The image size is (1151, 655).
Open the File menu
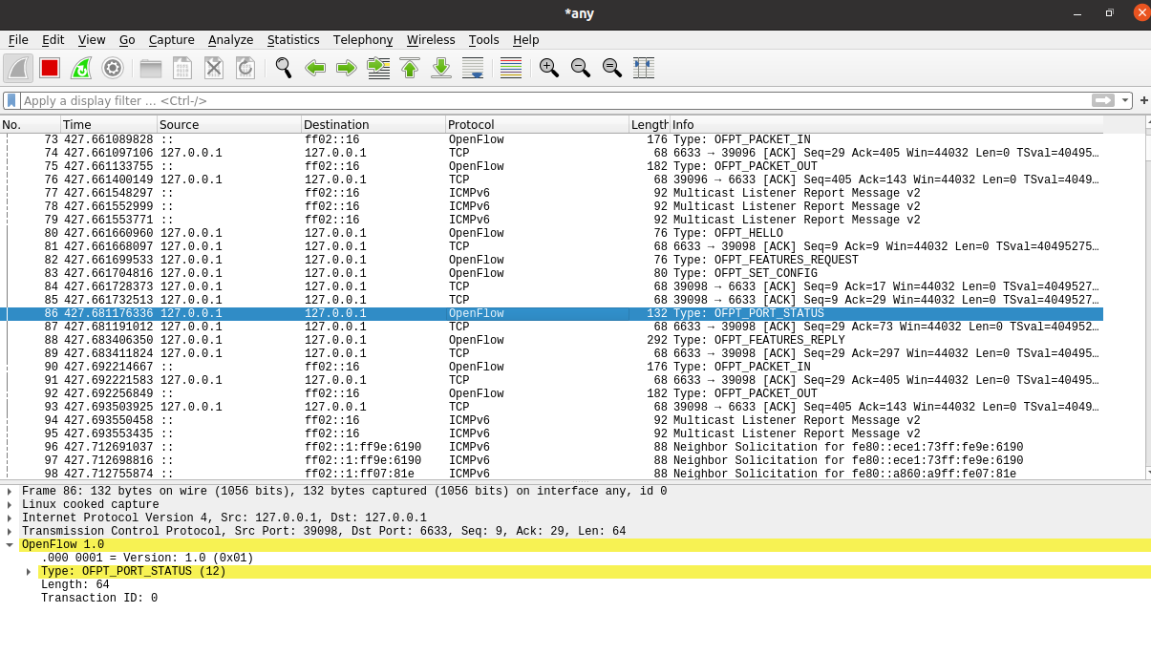coord(18,40)
